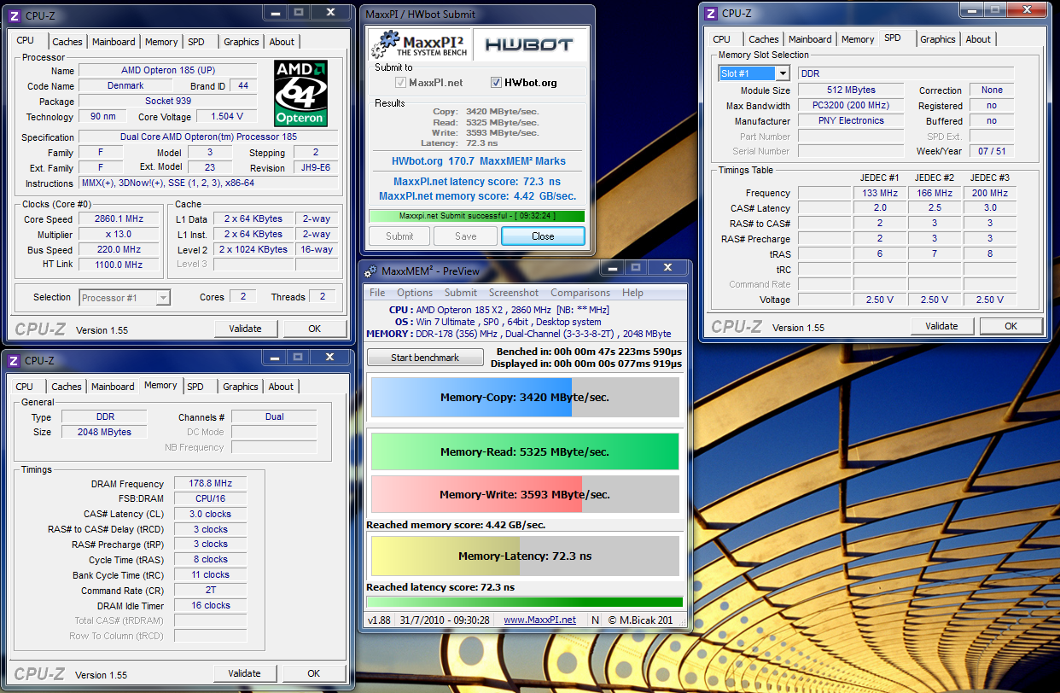Click the date 31/7/2010 - 09:30:28 status entry
This screenshot has height=693, width=1060.
444,620
